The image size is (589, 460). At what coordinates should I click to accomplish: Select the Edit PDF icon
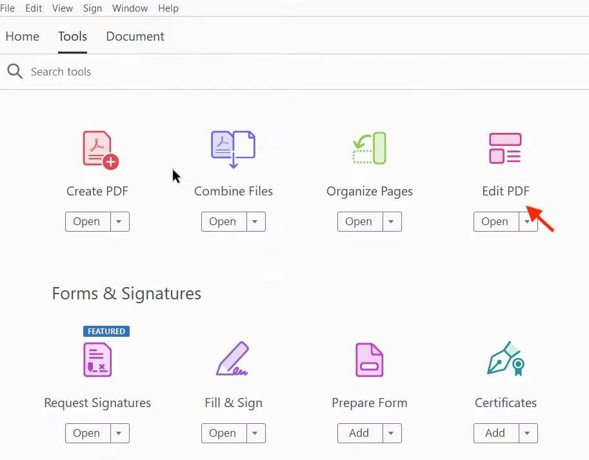[x=505, y=148]
